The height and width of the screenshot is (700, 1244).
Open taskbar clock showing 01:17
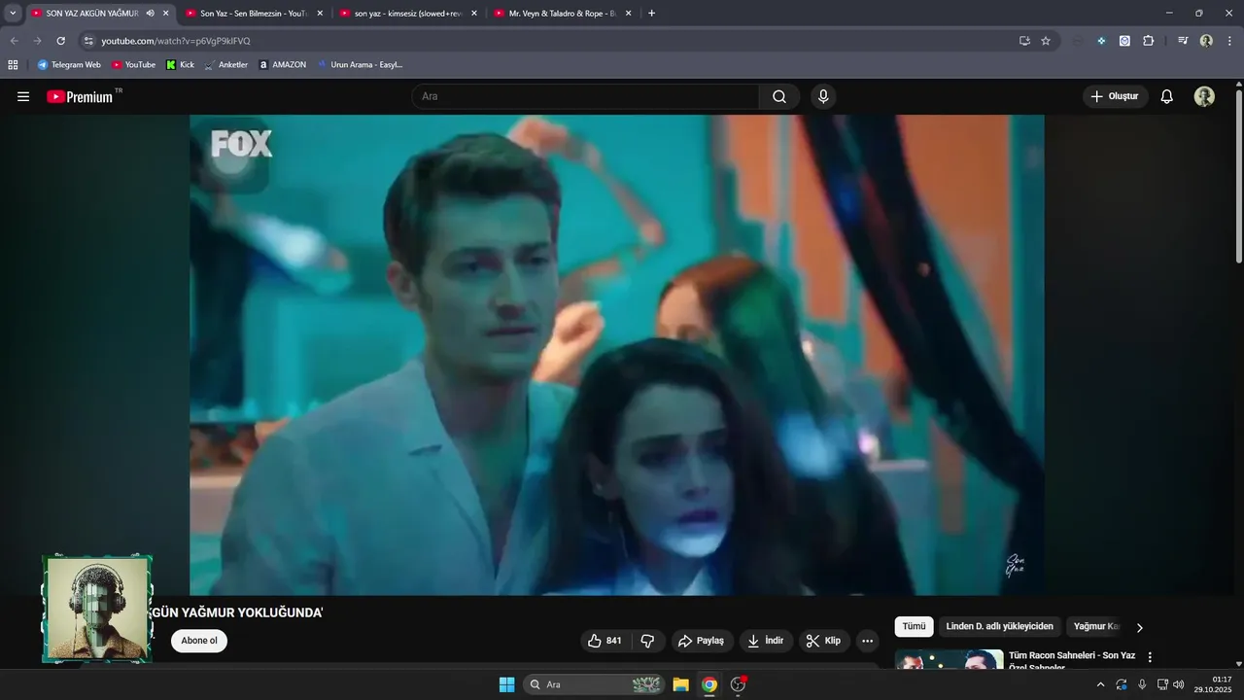tap(1215, 684)
